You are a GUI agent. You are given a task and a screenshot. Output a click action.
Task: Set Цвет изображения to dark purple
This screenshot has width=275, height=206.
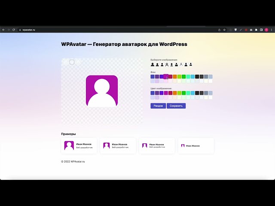(157, 93)
